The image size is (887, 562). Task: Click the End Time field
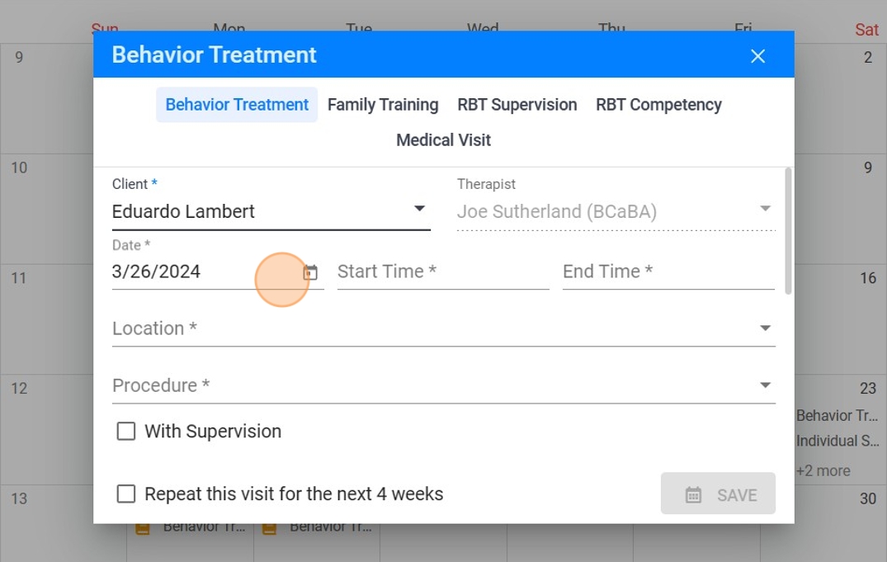coord(668,272)
